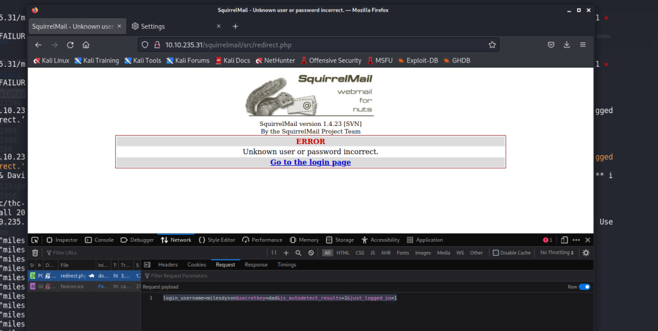Open devtools more options menu
This screenshot has width=658, height=331.
pos(576,240)
